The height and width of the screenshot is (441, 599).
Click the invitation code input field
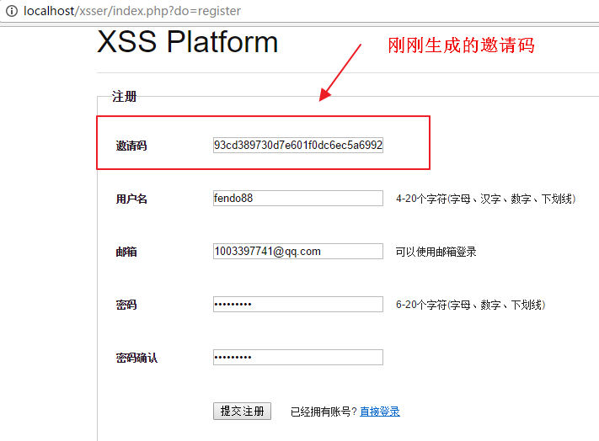click(x=298, y=146)
